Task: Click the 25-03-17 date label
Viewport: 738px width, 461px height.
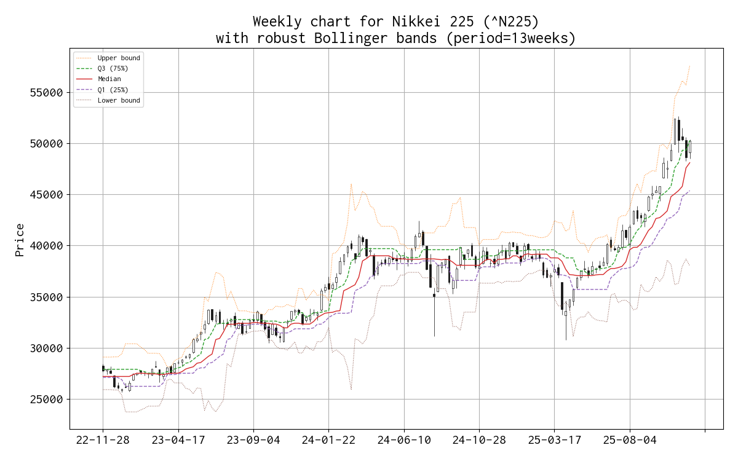Action: 554,441
